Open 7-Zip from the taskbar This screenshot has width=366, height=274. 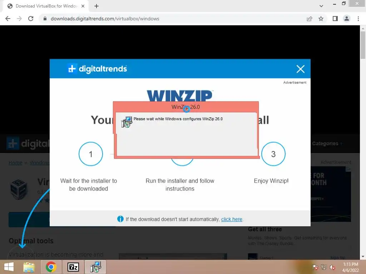tap(73, 267)
